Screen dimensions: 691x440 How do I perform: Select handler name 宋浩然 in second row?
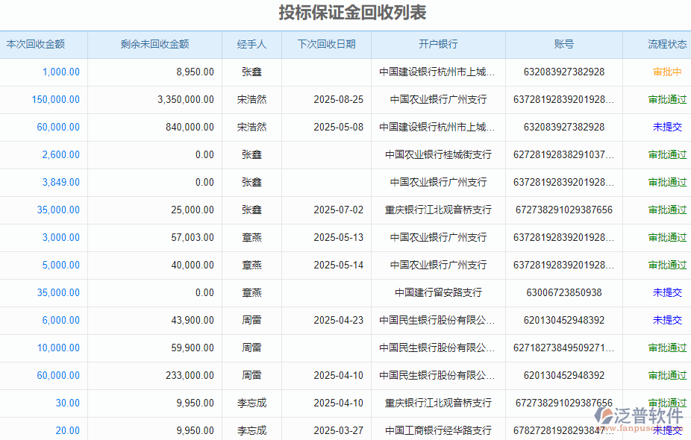click(x=251, y=99)
